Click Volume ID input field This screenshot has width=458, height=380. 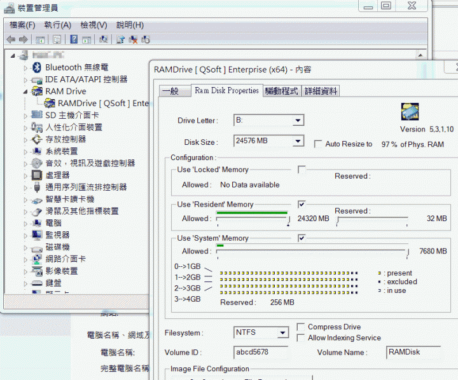click(x=261, y=352)
